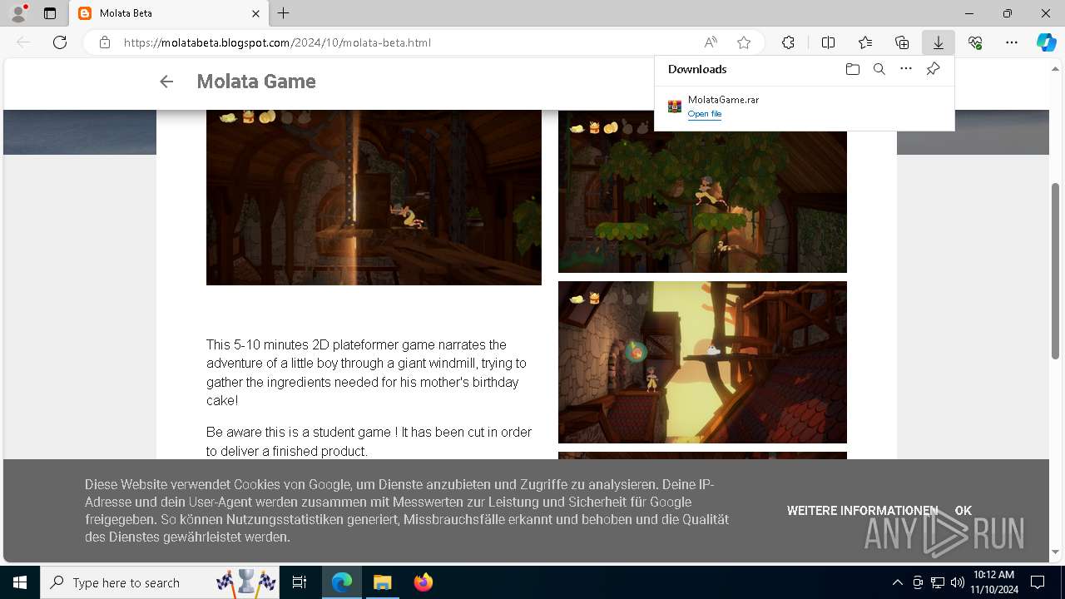Open network status tray icon
This screenshot has width=1065, height=599.
[x=938, y=582]
